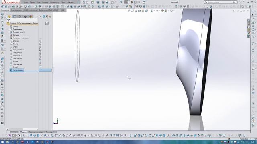
Task: Open the Анимация1 bottom tab
Action: point(50,132)
